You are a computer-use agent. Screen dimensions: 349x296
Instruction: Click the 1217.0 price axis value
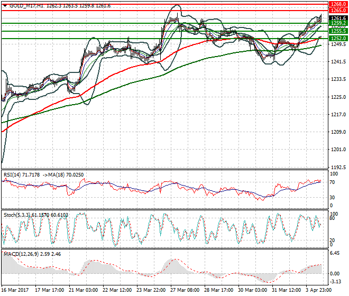point(338,114)
